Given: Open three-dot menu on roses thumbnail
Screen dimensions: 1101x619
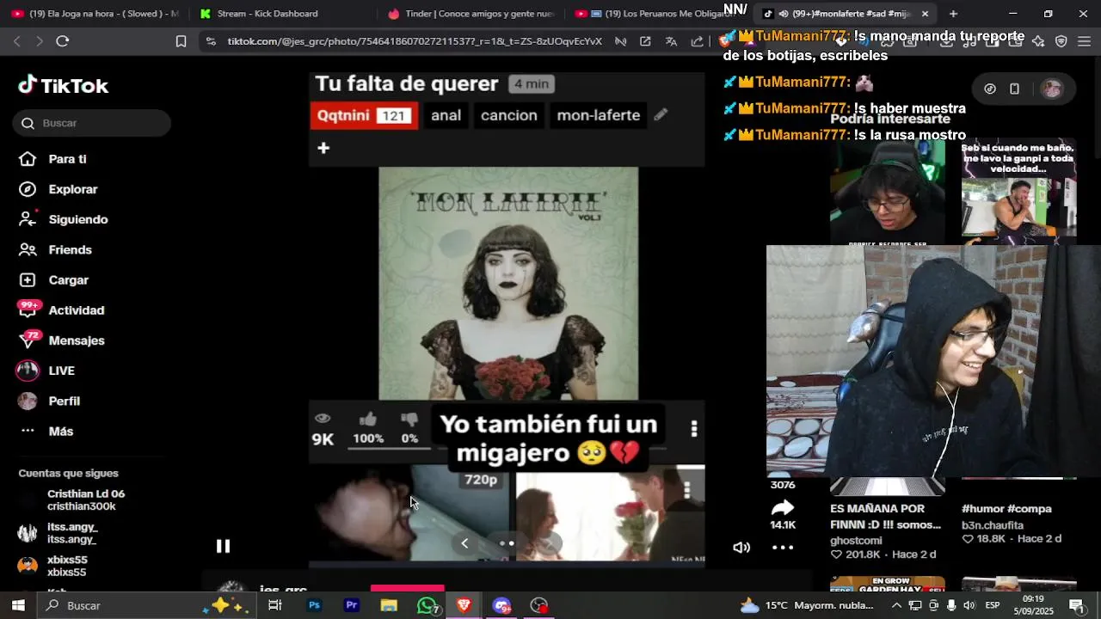Looking at the screenshot, I should pyautogui.click(x=686, y=489).
